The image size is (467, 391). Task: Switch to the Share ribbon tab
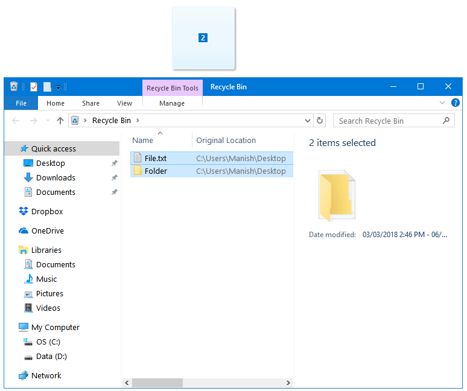click(91, 103)
